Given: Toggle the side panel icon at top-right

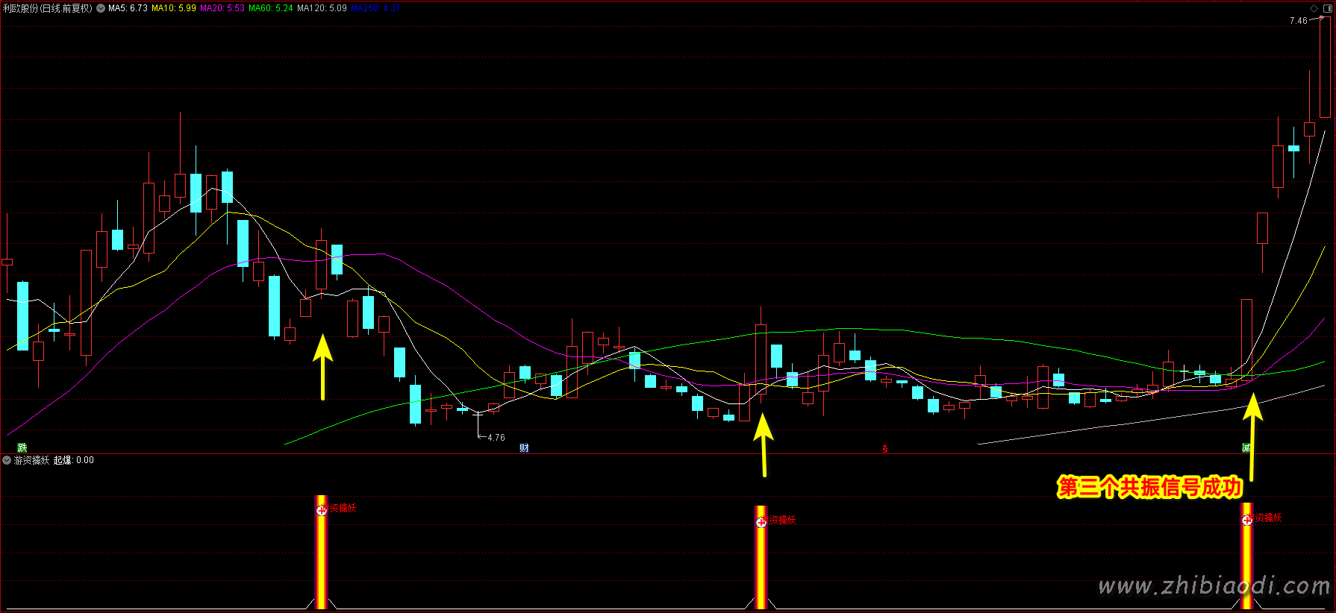Looking at the screenshot, I should (1328, 8).
